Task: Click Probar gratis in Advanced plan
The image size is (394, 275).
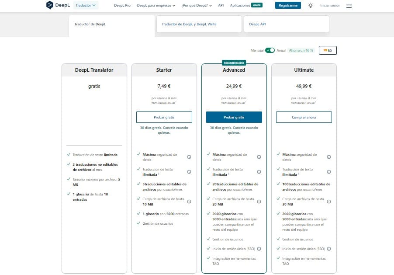Action: point(234,117)
